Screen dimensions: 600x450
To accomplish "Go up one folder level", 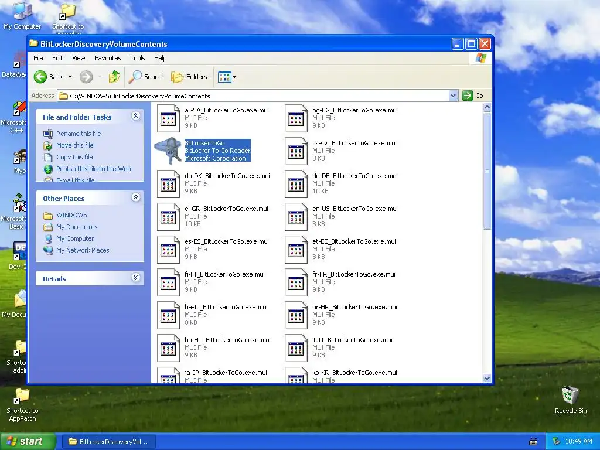I will tap(114, 77).
